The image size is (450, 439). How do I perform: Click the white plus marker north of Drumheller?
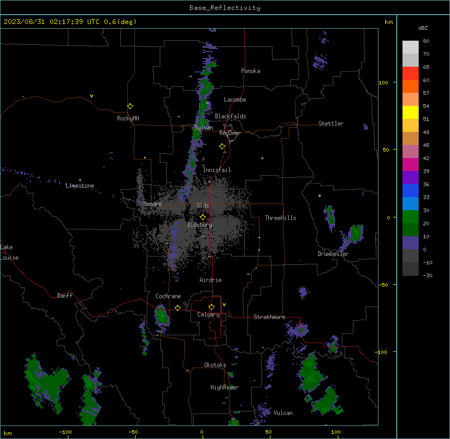pos(319,196)
